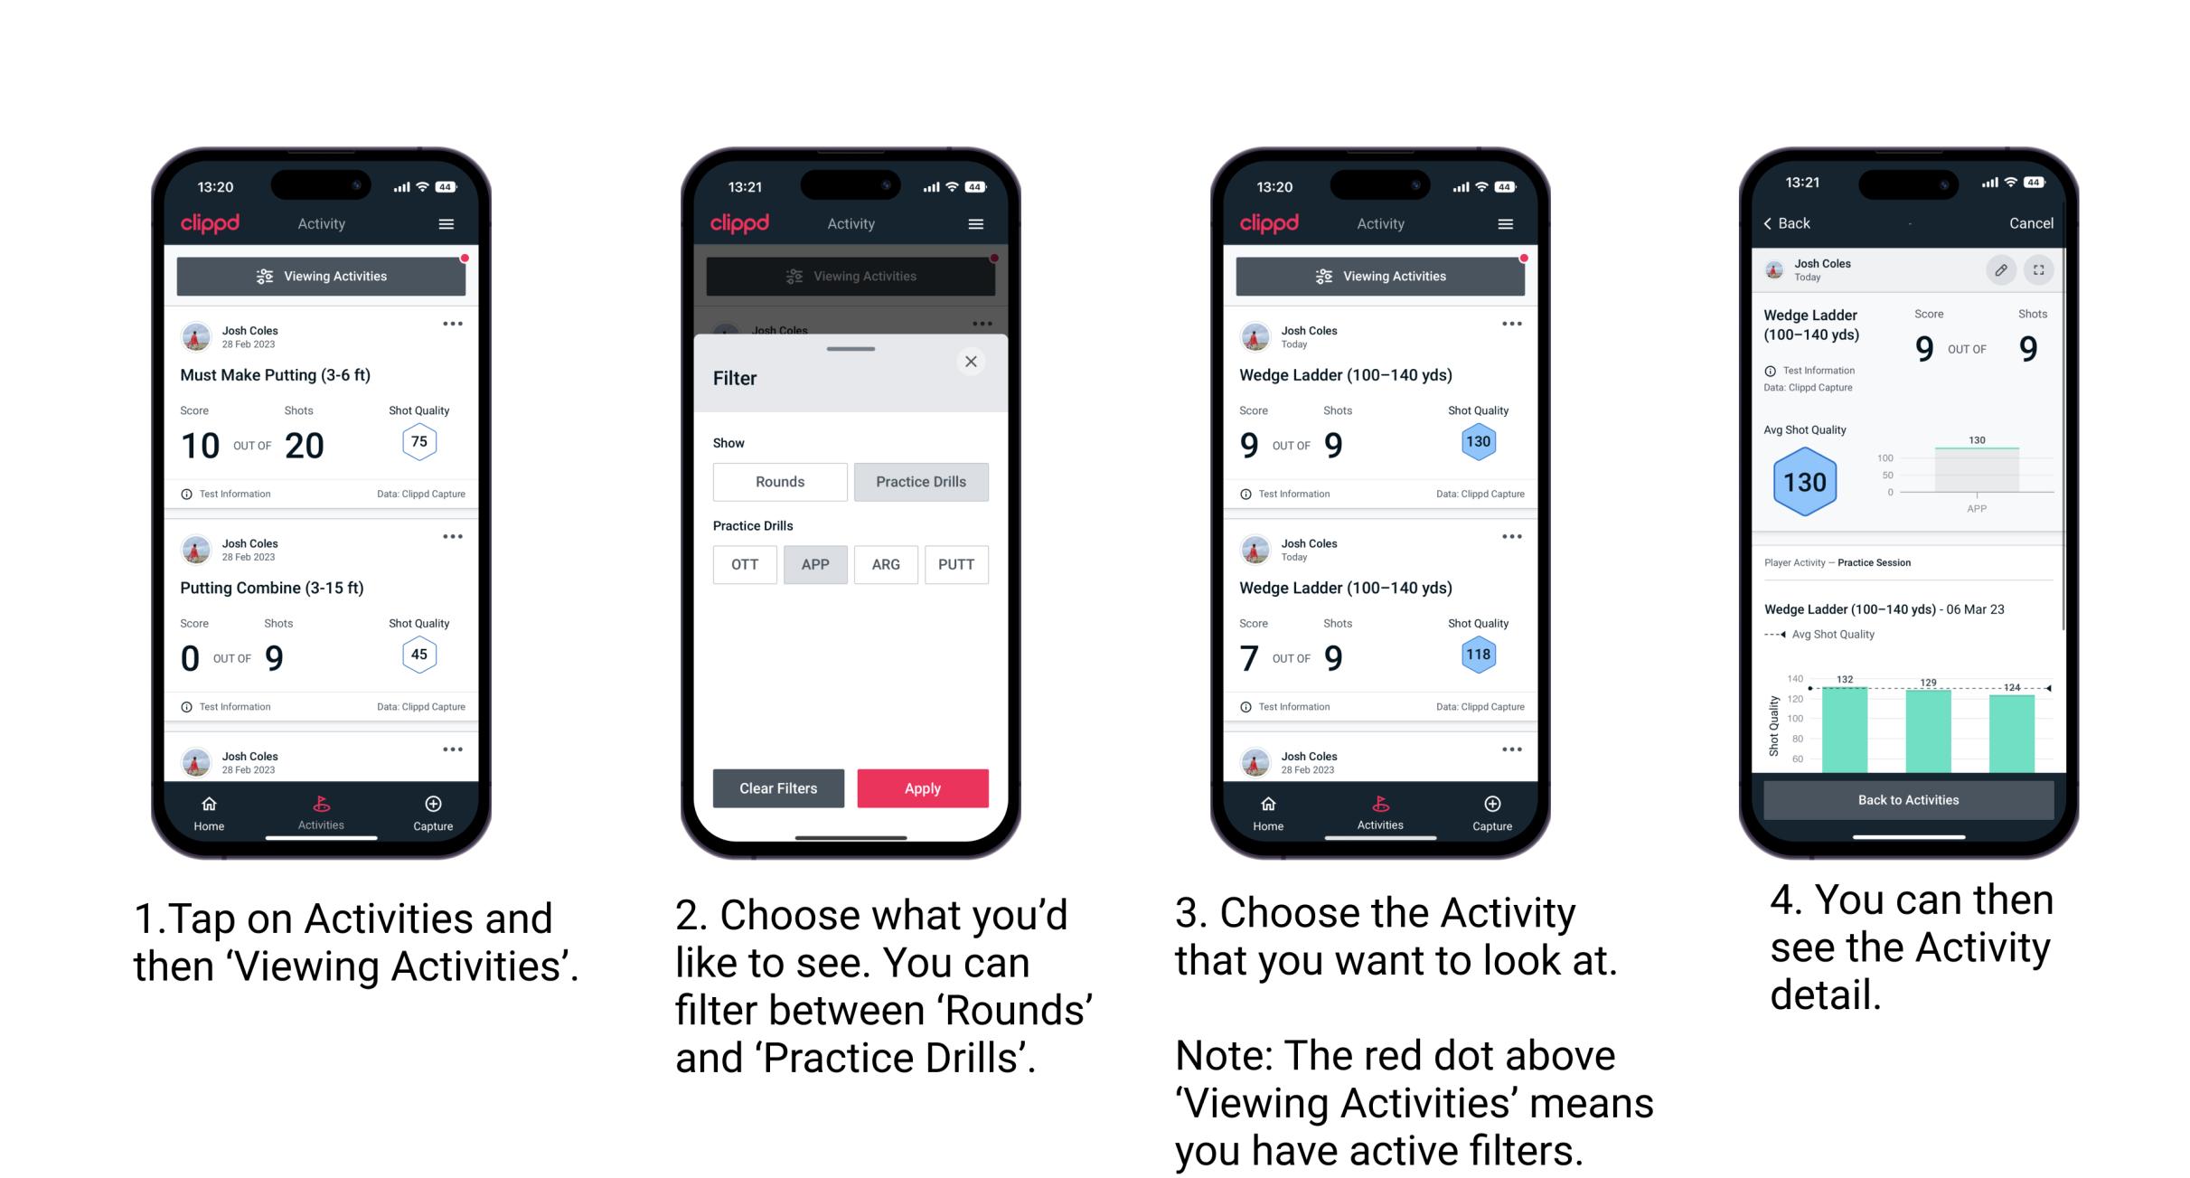The image size is (2190, 1178).
Task: Toggle the APP practice drill filter
Action: click(813, 564)
